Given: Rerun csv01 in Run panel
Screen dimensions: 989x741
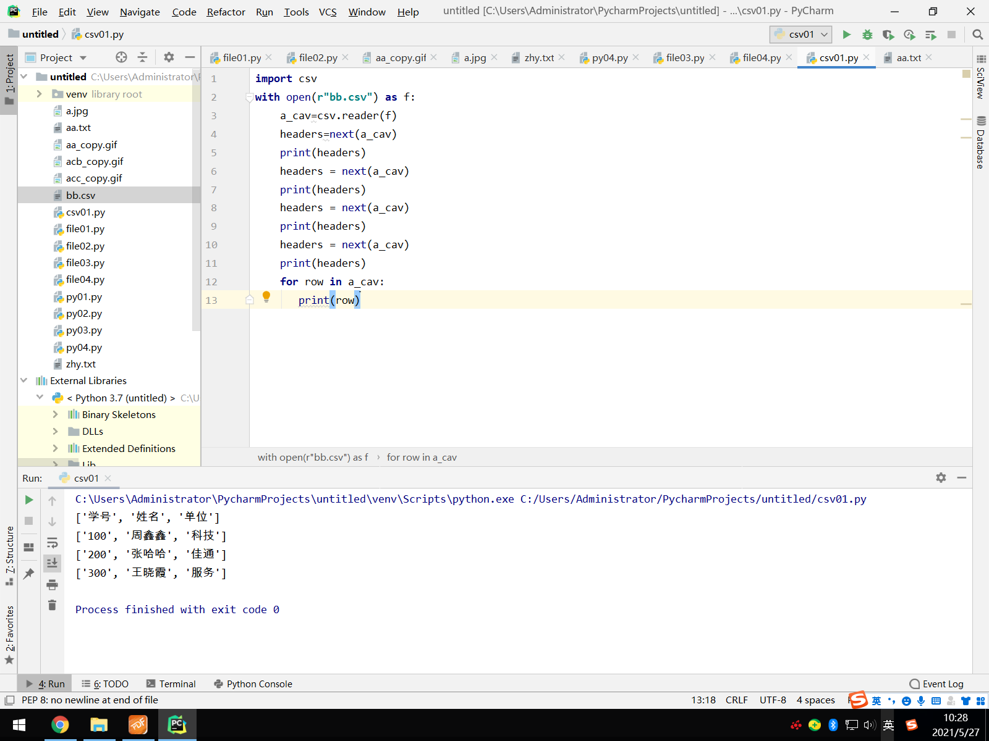Looking at the screenshot, I should tap(29, 500).
